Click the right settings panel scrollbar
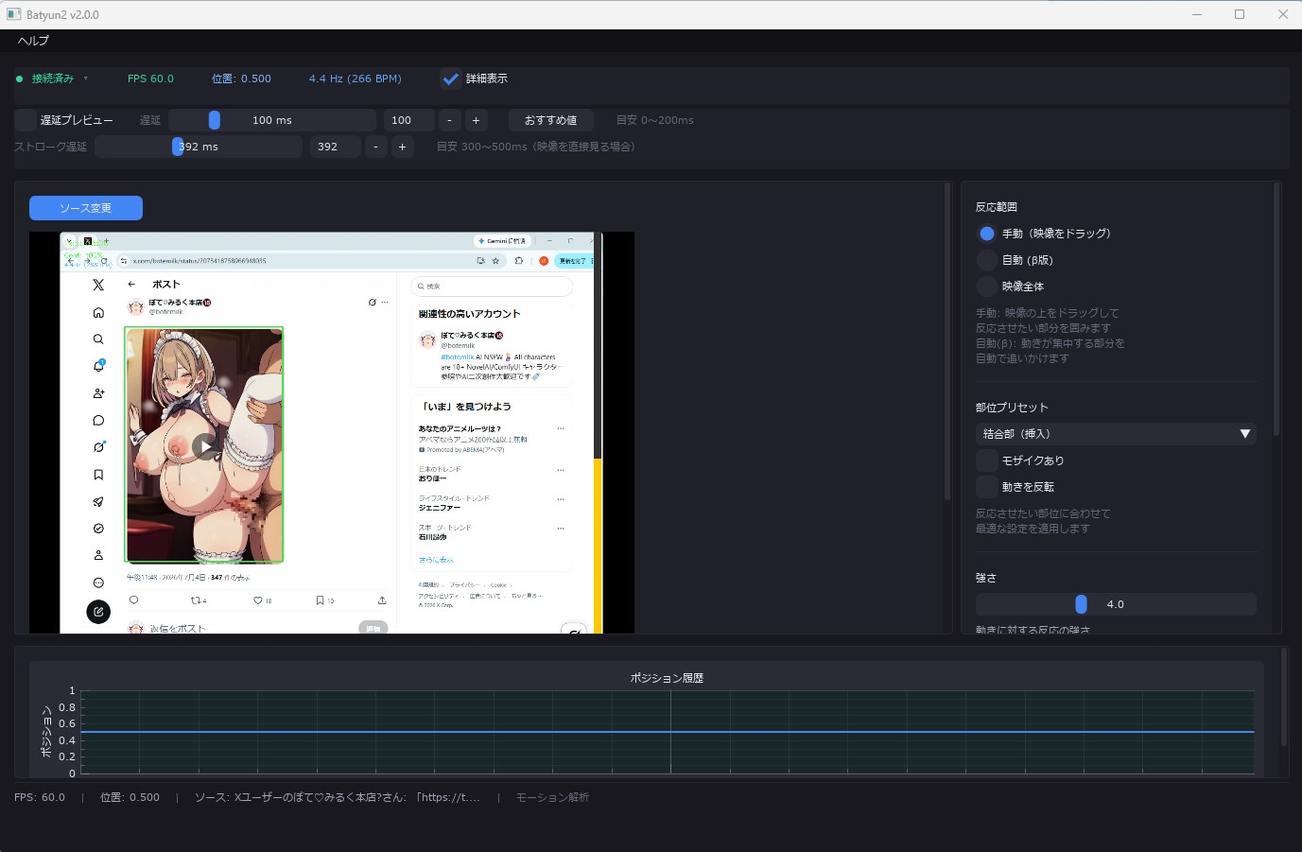This screenshot has height=852, width=1302. [1276, 309]
